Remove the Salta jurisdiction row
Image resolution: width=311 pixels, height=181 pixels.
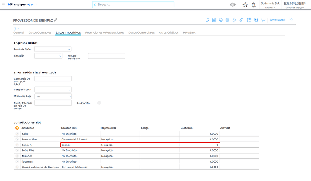(x=17, y=134)
